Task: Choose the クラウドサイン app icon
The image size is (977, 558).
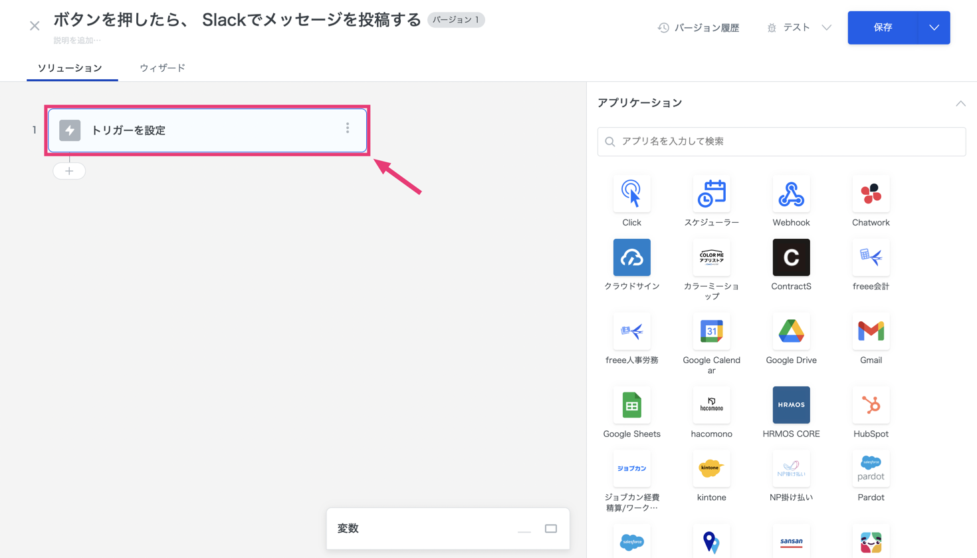Action: tap(631, 257)
